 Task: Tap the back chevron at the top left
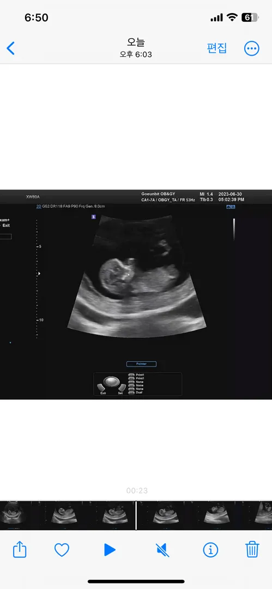11,48
